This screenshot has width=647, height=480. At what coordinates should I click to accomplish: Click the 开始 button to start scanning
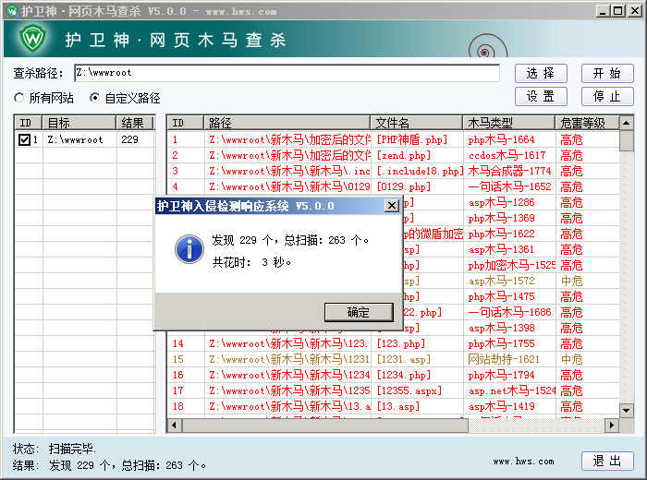coord(607,74)
